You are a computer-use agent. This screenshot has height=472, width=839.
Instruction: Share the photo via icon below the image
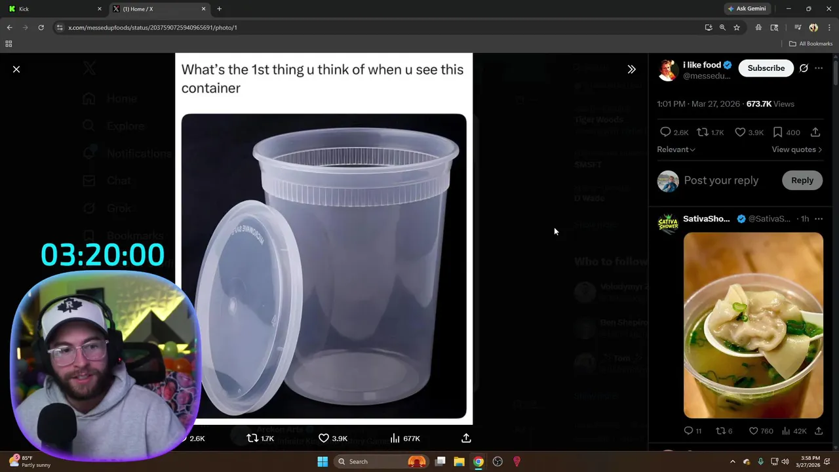466,438
